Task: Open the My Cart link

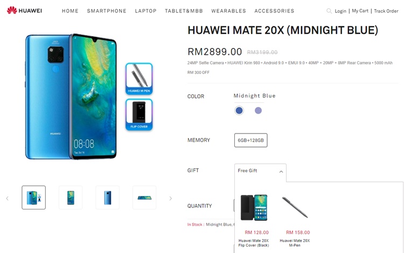Action: tap(360, 11)
